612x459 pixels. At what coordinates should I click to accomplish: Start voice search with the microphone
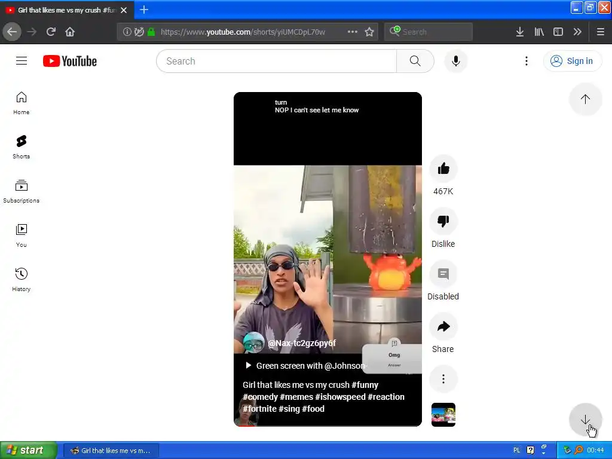[456, 61]
